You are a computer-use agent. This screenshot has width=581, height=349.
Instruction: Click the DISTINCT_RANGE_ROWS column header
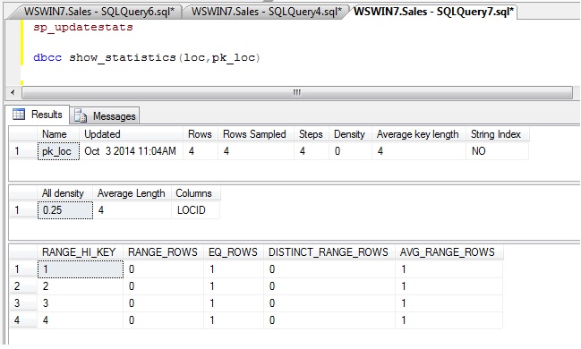pyautogui.click(x=329, y=252)
